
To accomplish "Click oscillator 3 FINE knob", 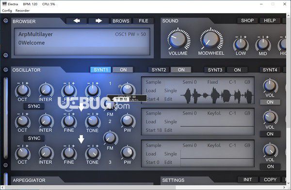I will [69, 153].
